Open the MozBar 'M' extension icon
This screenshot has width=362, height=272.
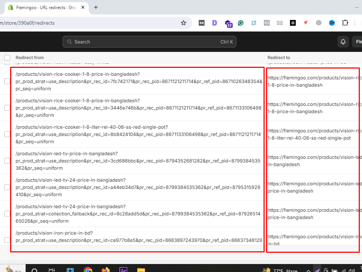click(x=202, y=22)
